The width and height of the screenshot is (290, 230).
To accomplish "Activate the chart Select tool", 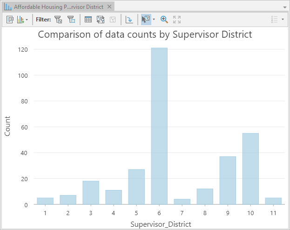I will pyautogui.click(x=146, y=20).
